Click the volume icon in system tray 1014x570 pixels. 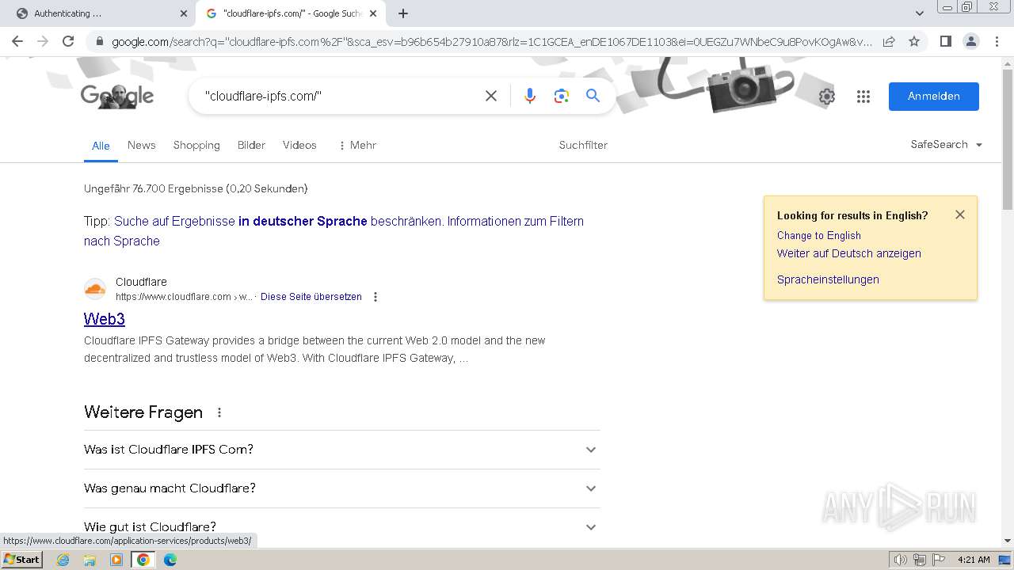[901, 560]
